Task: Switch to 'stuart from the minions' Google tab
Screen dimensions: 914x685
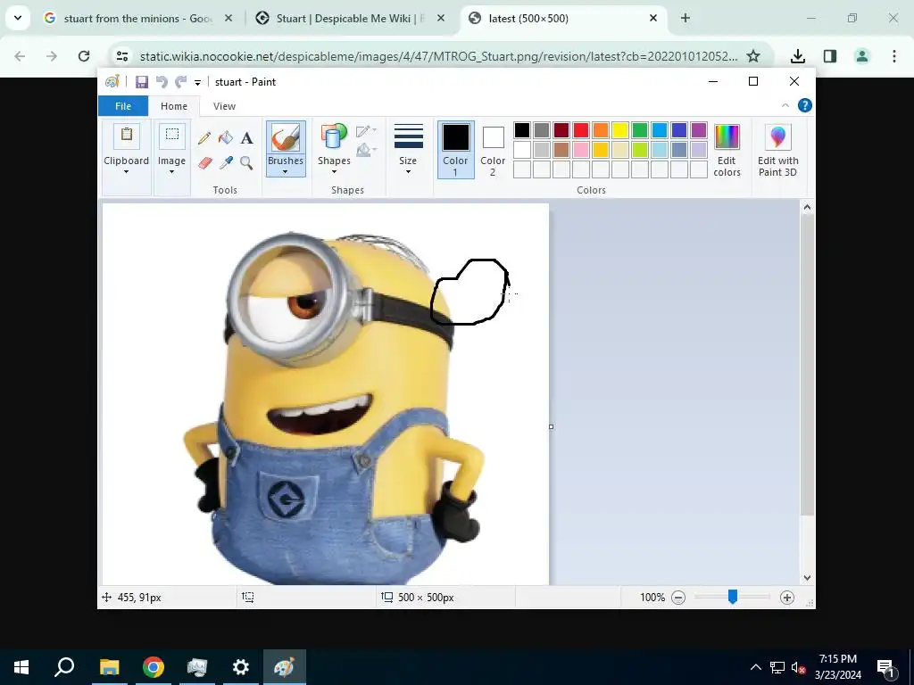Action: coord(138,19)
